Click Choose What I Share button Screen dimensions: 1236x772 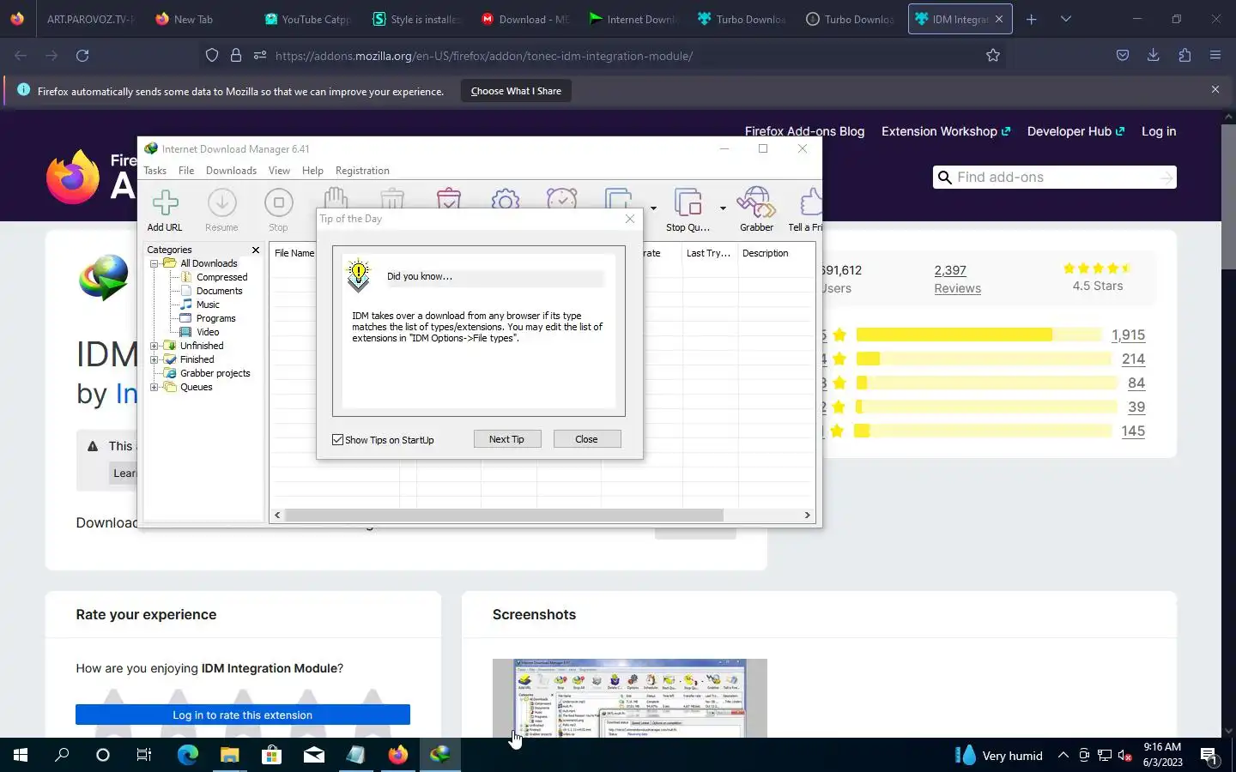pyautogui.click(x=516, y=91)
